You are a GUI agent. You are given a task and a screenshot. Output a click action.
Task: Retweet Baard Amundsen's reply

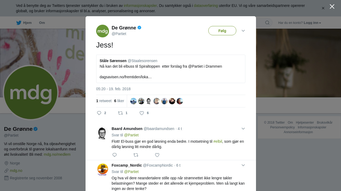click(x=136, y=155)
